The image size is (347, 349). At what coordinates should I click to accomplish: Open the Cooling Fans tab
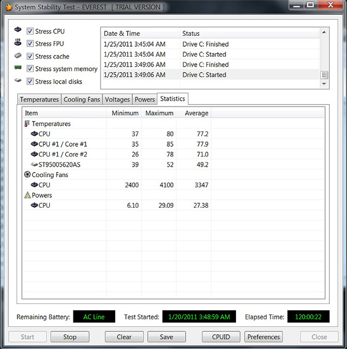tap(82, 100)
